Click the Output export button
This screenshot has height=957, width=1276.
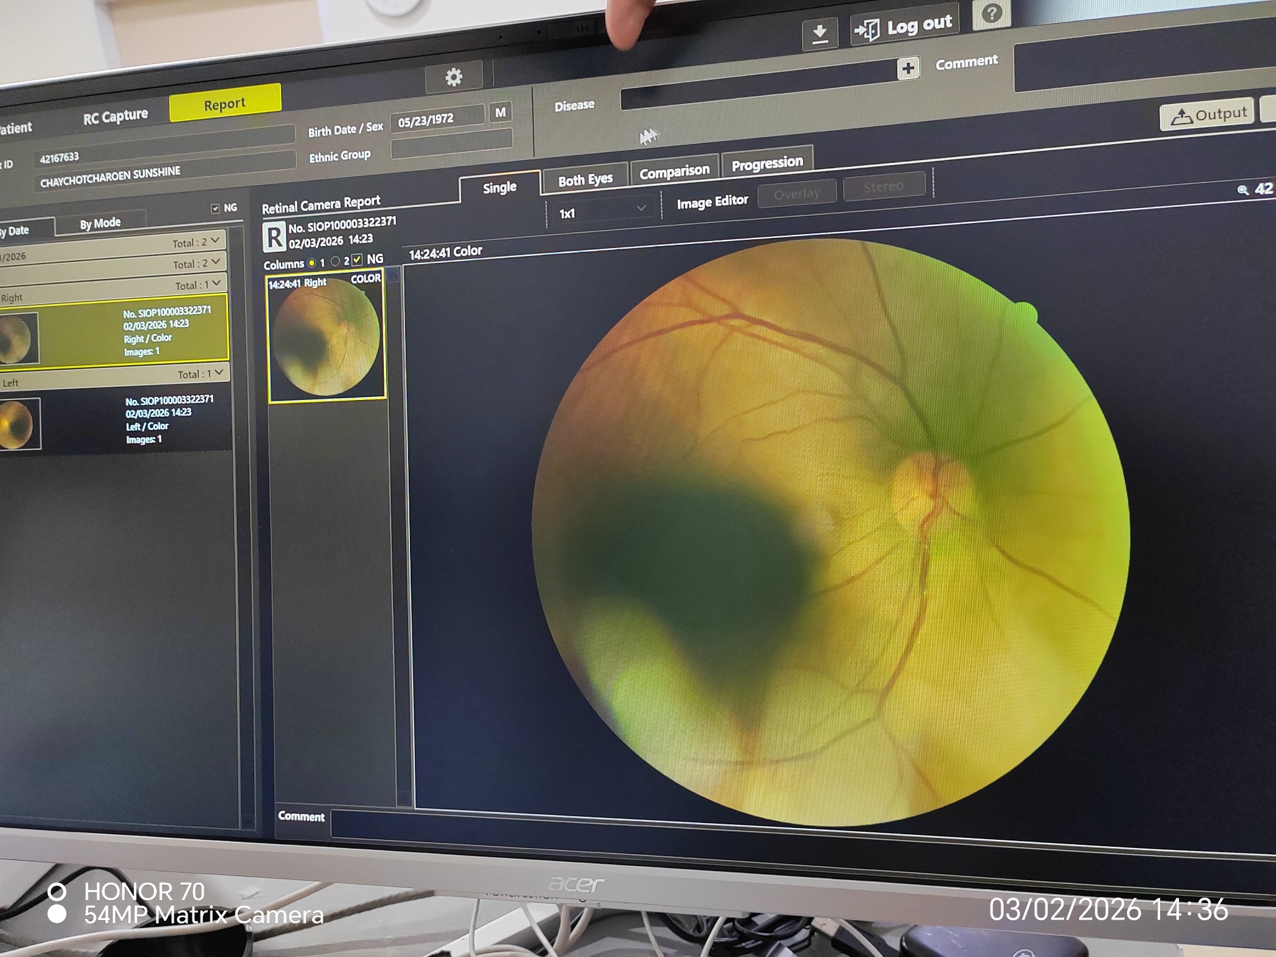1206,115
